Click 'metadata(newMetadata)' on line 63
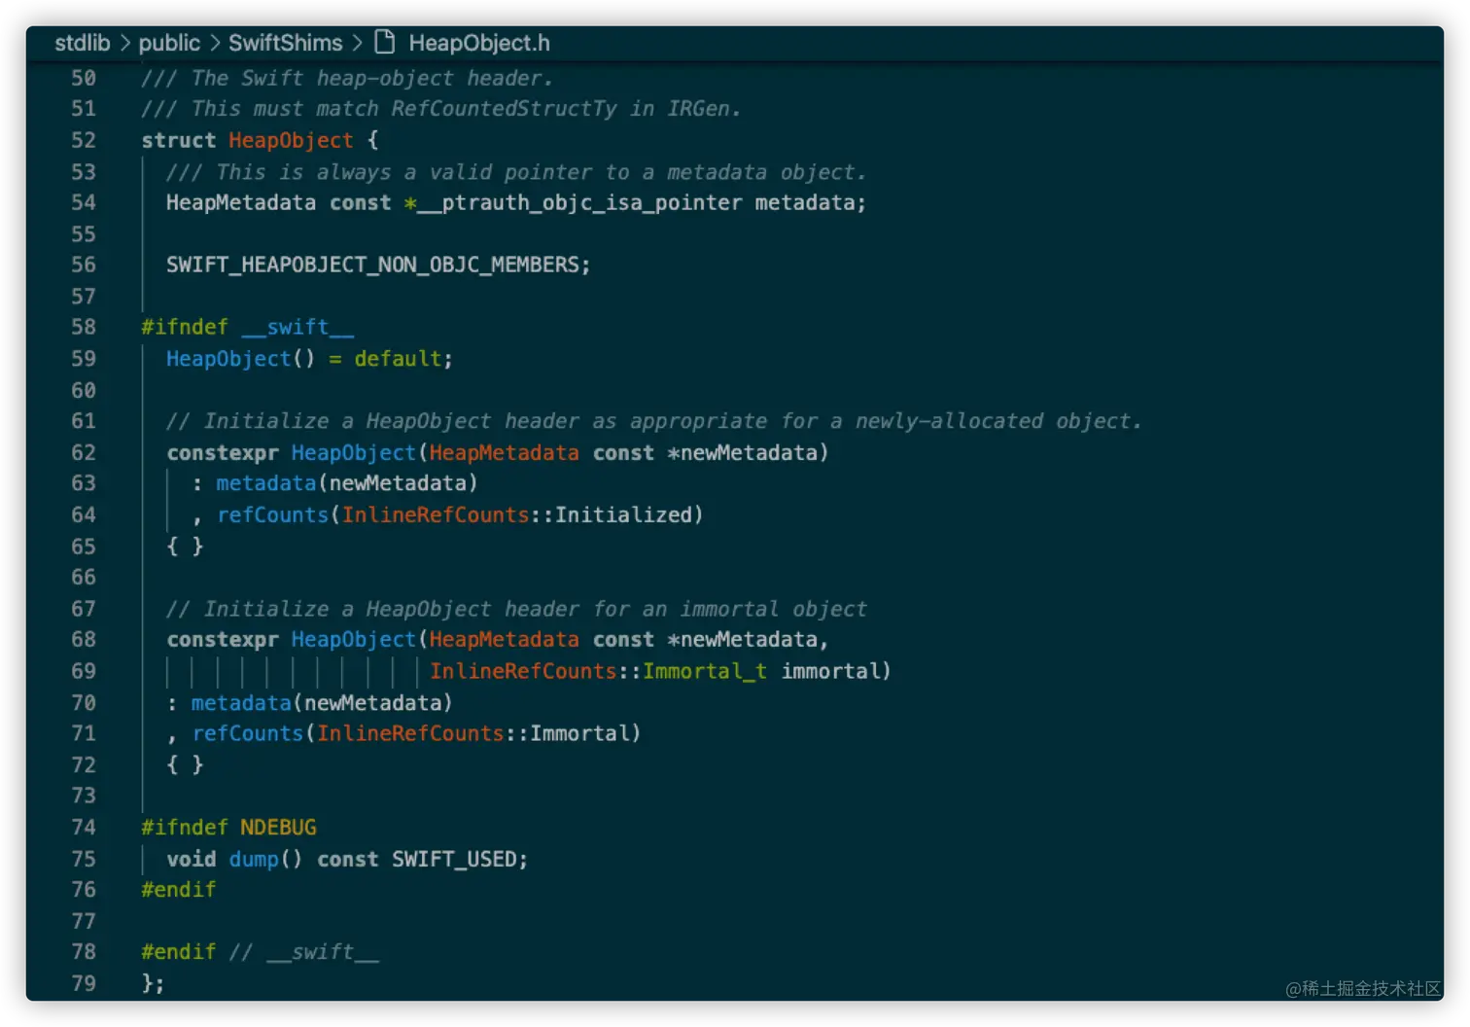 pyautogui.click(x=347, y=483)
